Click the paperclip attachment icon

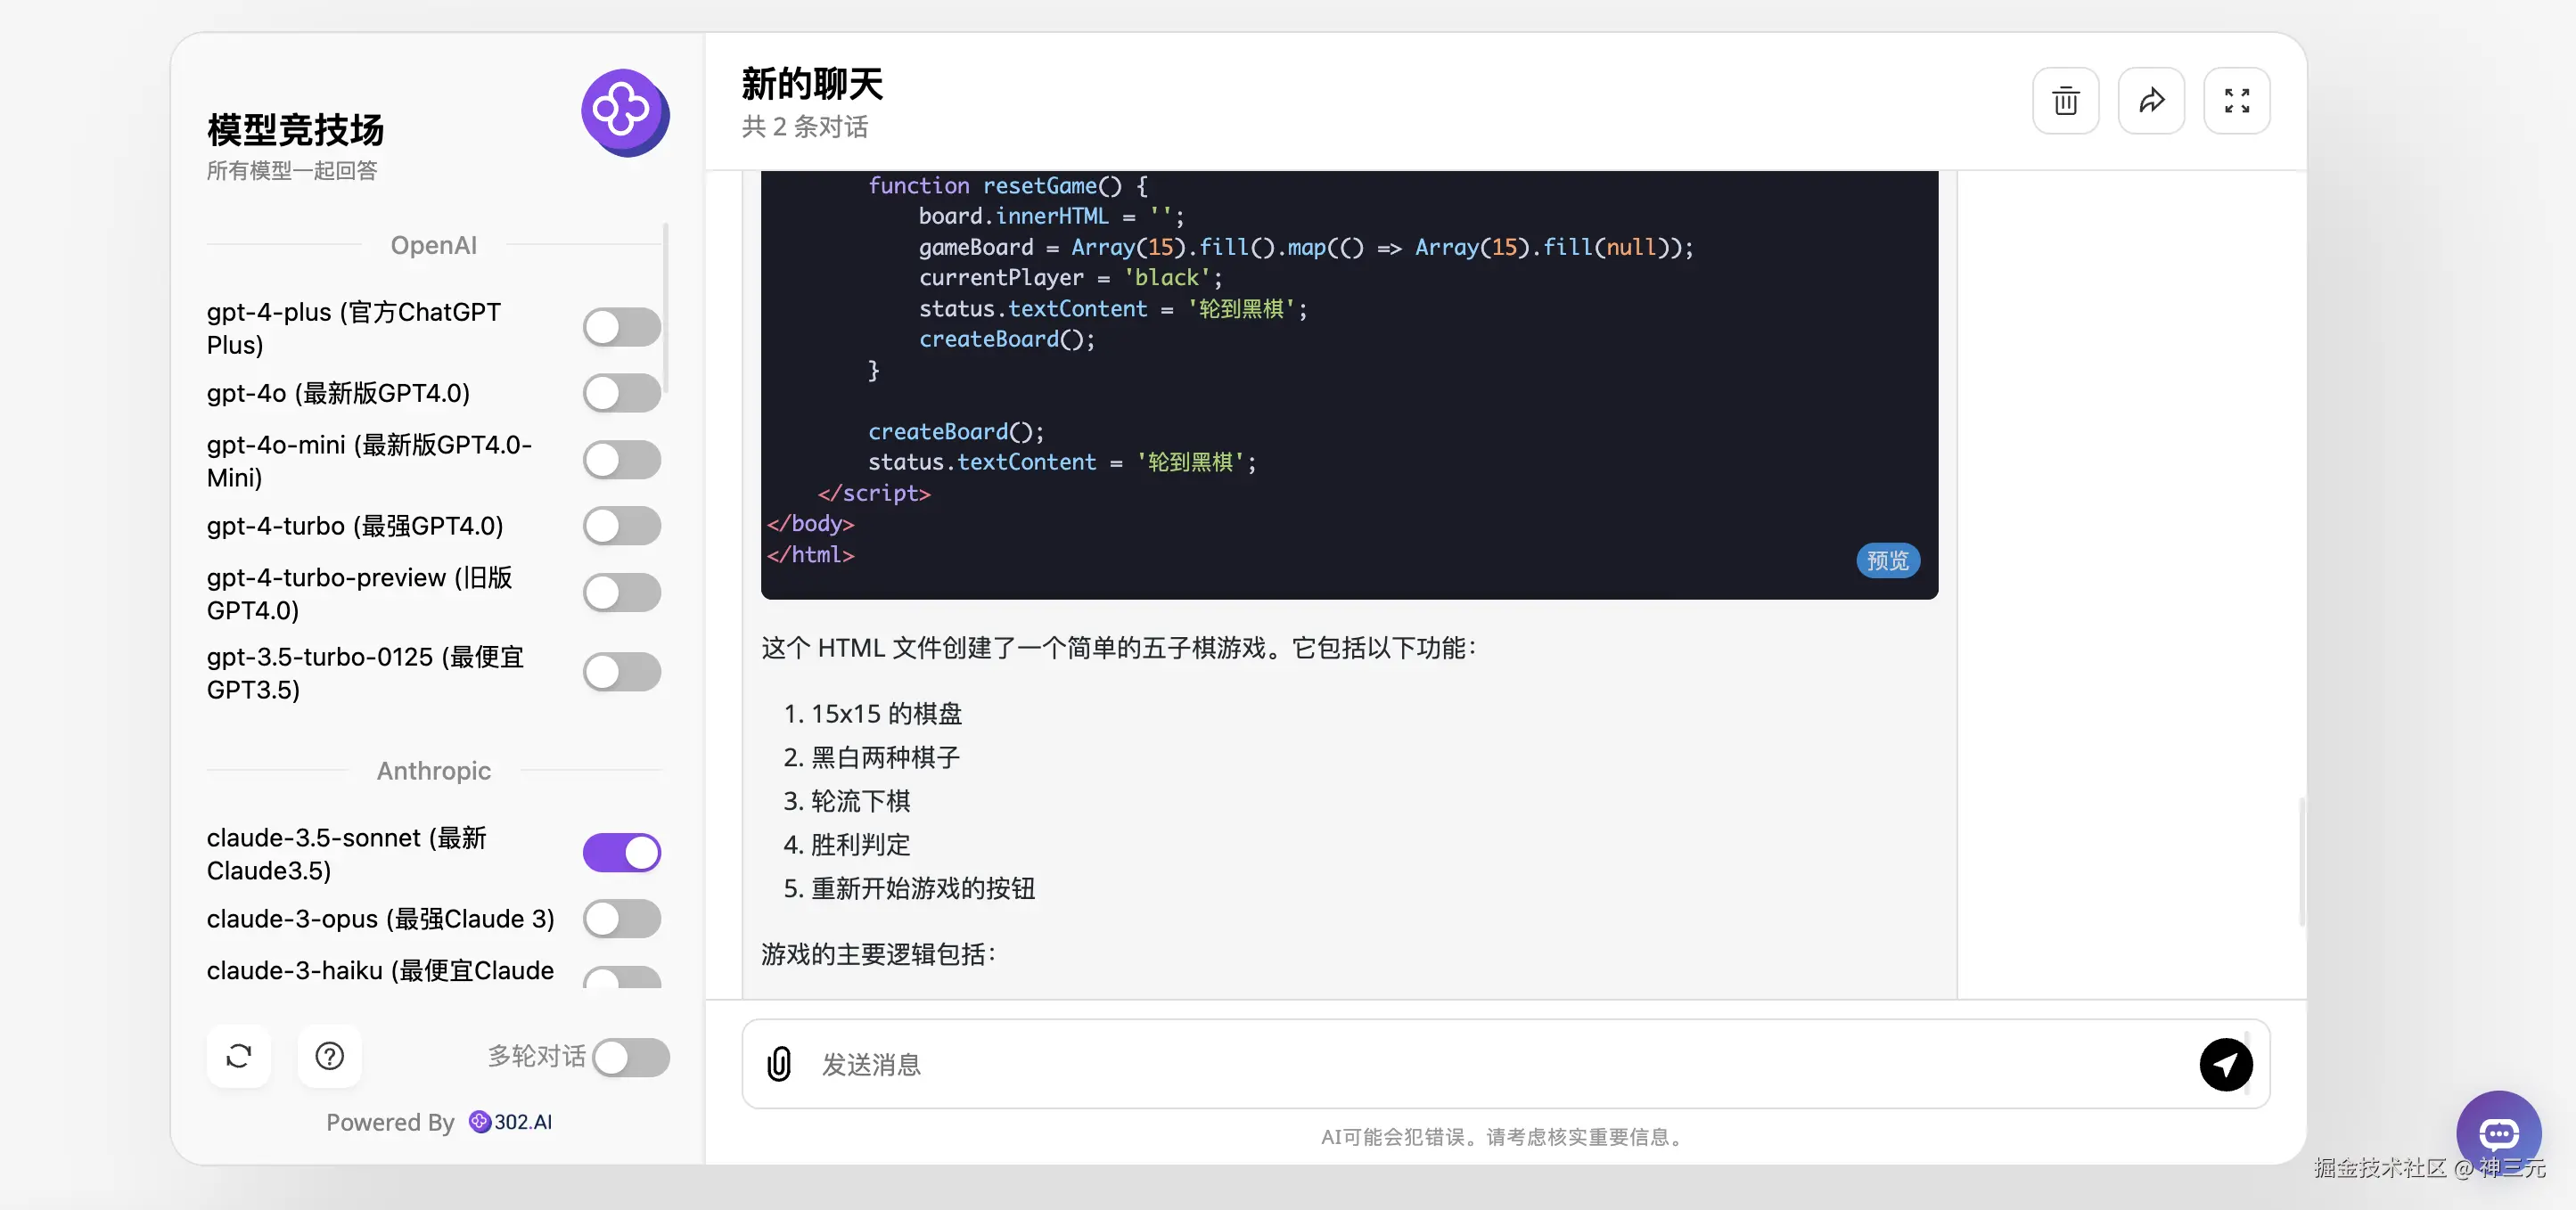[779, 1064]
